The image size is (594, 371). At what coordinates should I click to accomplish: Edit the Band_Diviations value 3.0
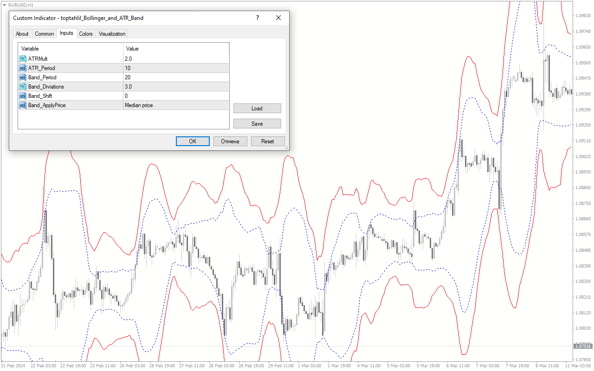click(x=176, y=87)
